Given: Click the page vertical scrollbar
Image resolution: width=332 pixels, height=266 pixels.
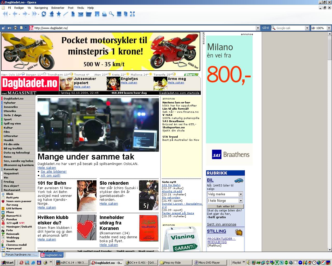Looking at the screenshot, I should point(329,142).
